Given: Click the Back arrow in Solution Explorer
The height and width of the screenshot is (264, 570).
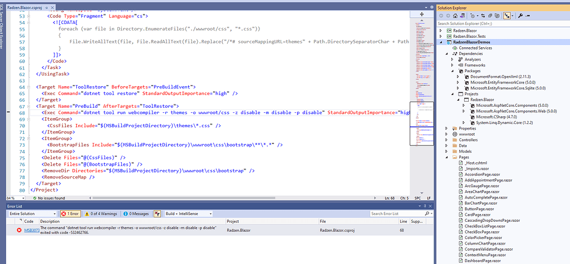Looking at the screenshot, I should 441,16.
